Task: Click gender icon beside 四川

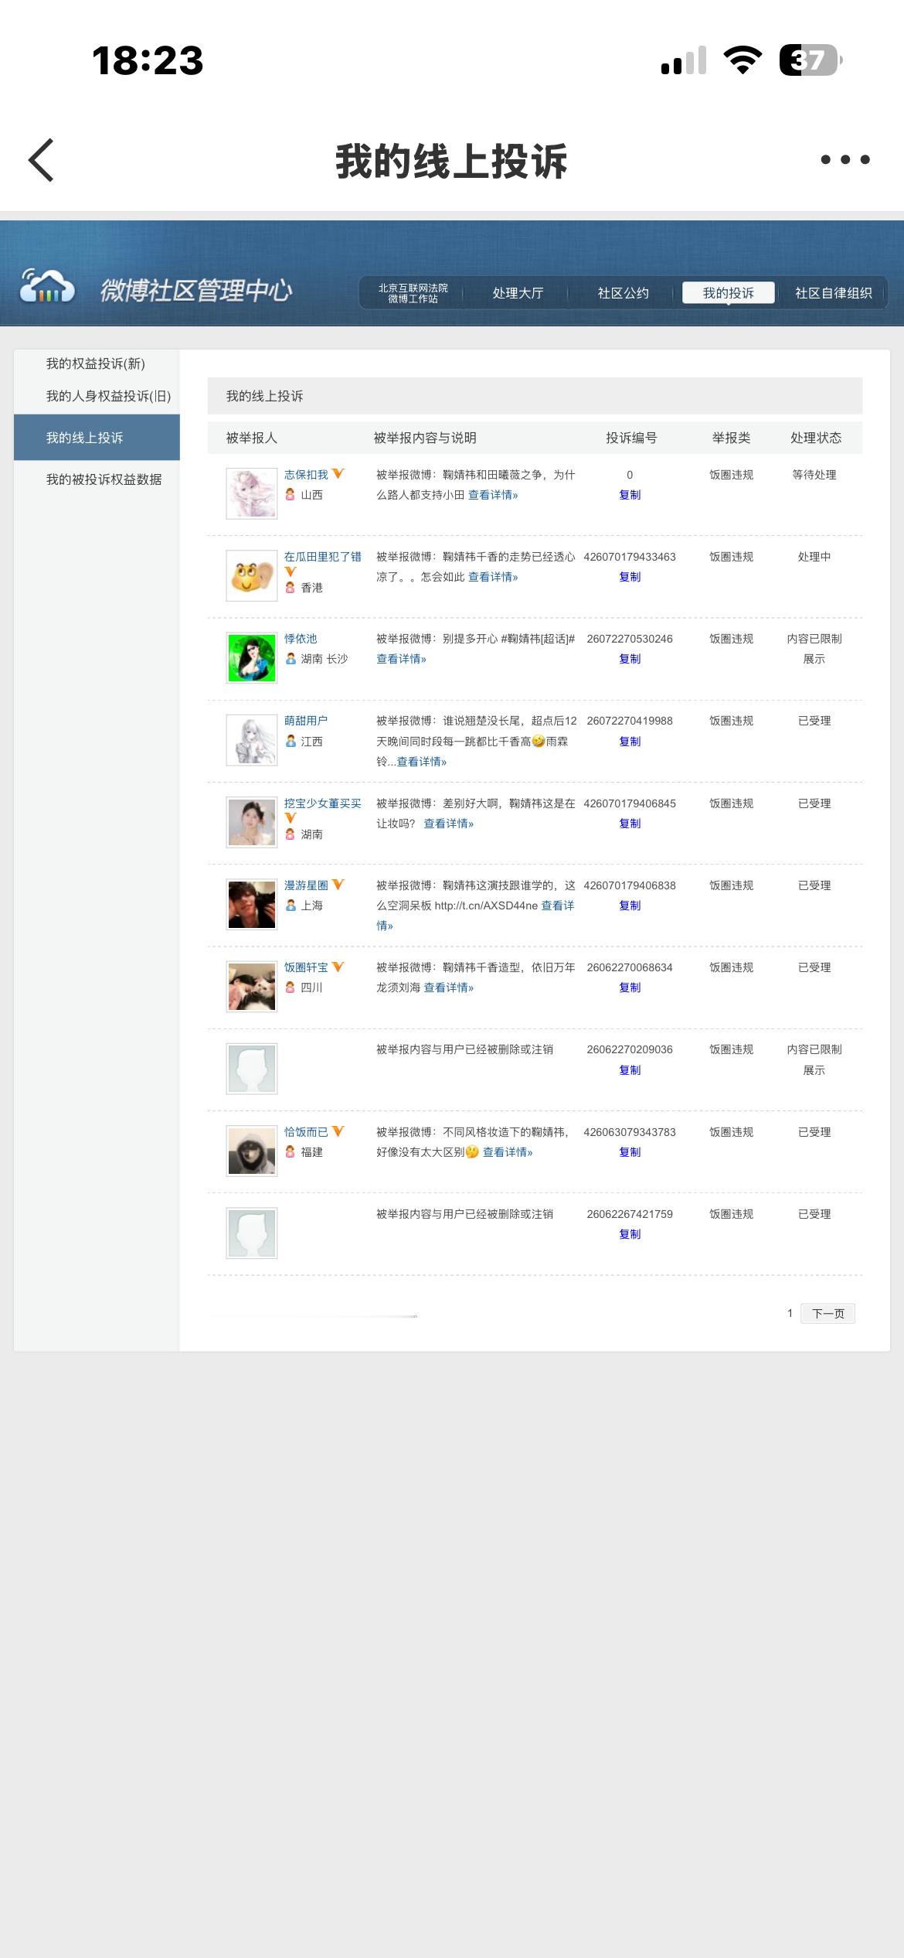Action: [x=291, y=987]
